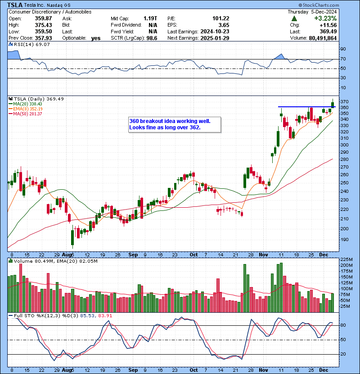Click the green up-triangle next to +3.23%
The image size is (360, 374).
(294, 18)
